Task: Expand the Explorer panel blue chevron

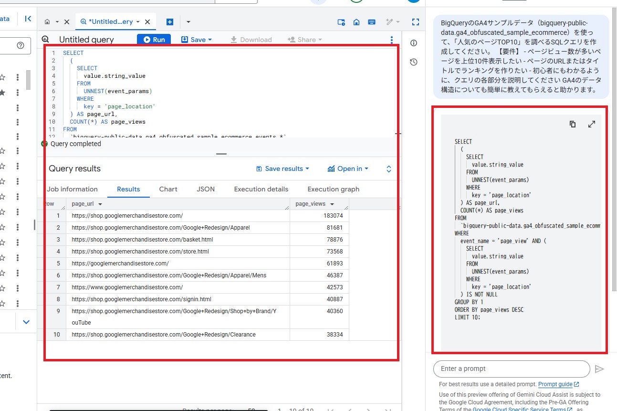Action: [x=26, y=322]
